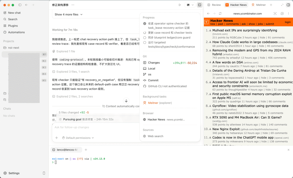
Task: Click the scroll-to-bottom down arrow button
Action: coord(126,101)
